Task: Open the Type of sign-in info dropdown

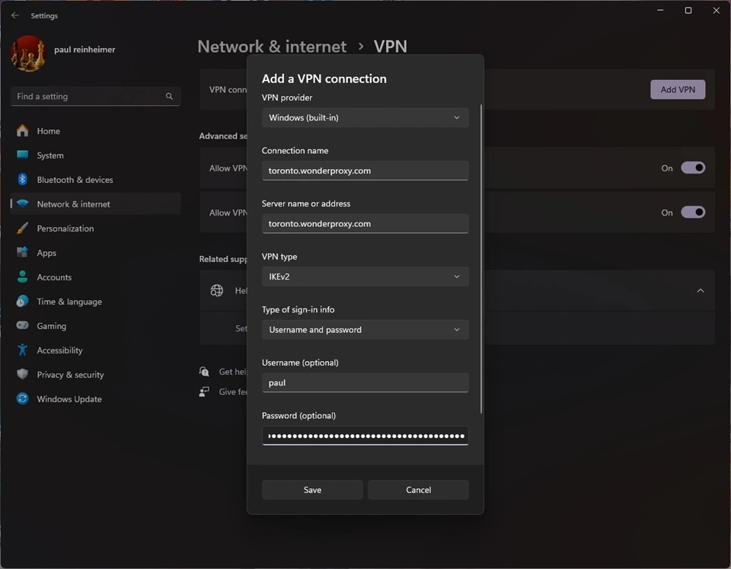Action: [365, 329]
